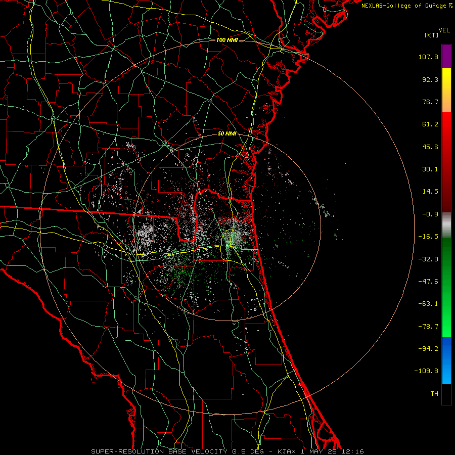Viewport: 455px width, 455px height.
Task: Click the 100 NMI range ring label
Action: tap(227, 40)
